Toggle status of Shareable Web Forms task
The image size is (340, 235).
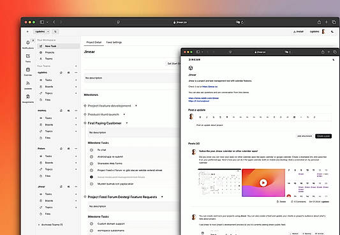point(91,163)
